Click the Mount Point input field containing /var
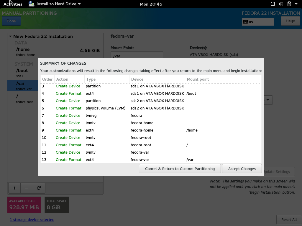 coord(137,55)
